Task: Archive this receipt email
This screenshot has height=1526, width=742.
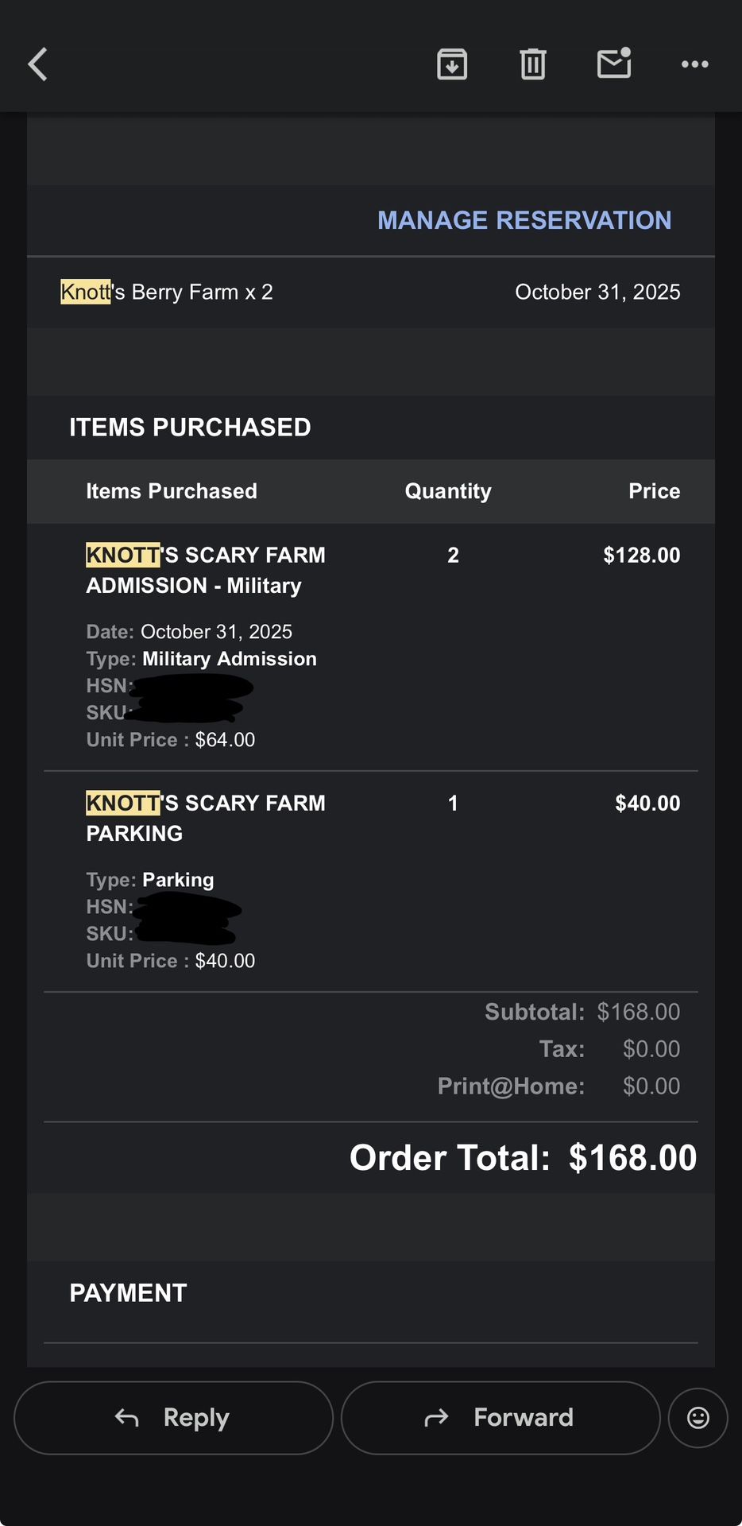Action: [451, 64]
